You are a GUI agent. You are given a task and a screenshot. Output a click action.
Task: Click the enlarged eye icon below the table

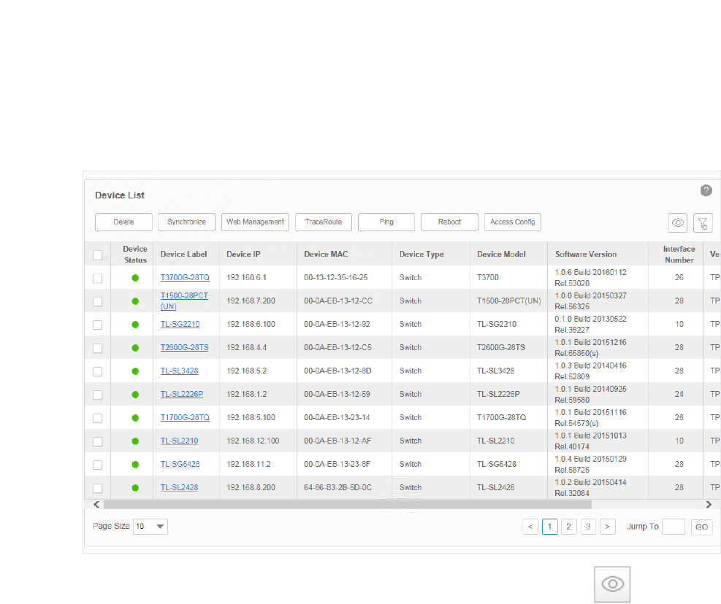click(x=612, y=584)
